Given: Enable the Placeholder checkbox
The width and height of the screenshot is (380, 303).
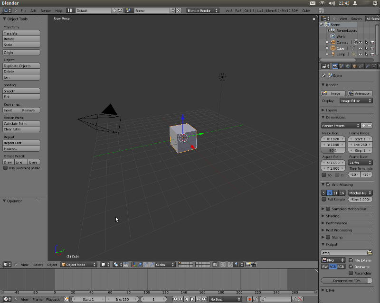Looking at the screenshot, I should pos(351,273).
